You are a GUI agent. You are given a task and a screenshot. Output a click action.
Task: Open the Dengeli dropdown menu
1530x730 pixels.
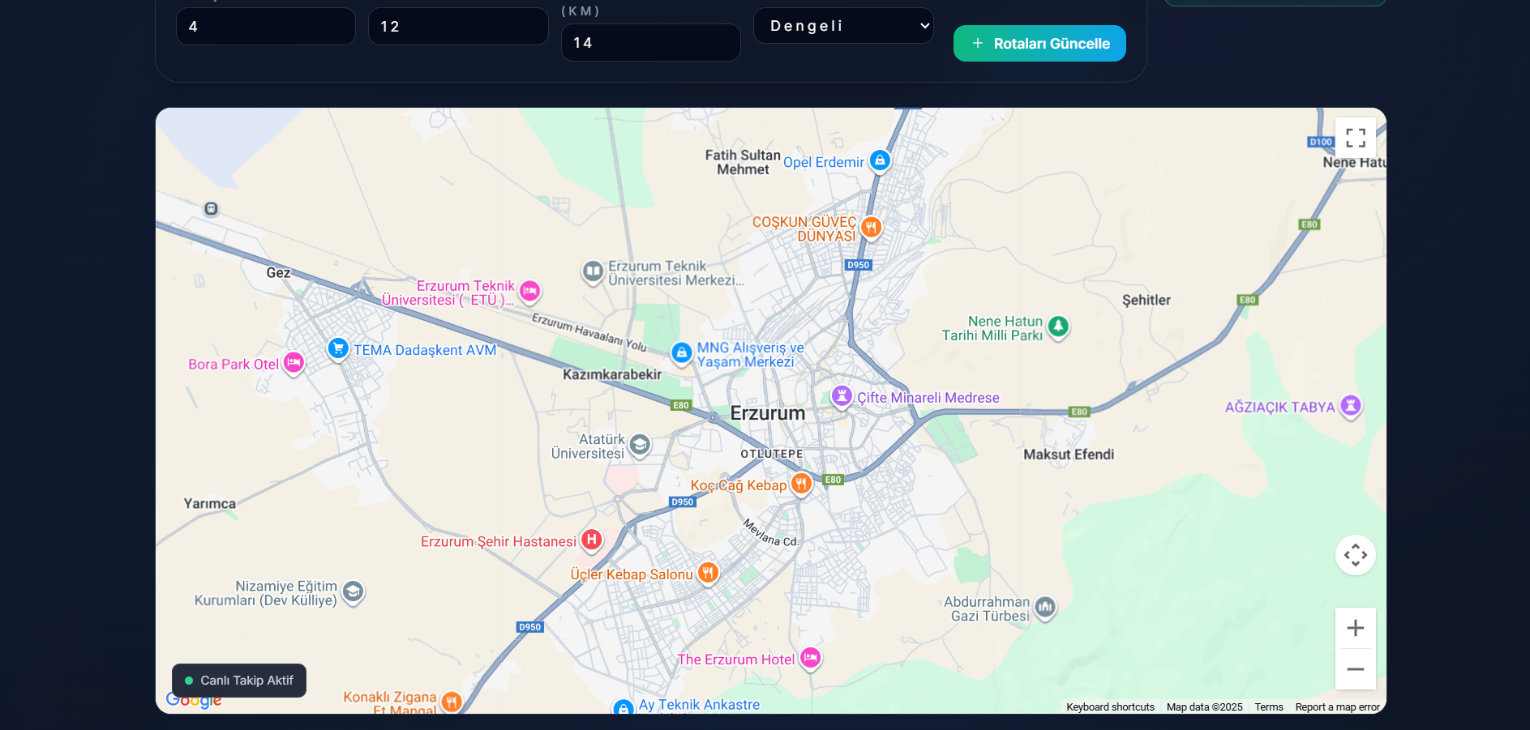pos(843,26)
